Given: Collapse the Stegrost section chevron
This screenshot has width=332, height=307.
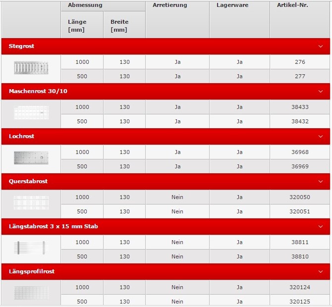Looking at the screenshot, I should tap(321, 47).
